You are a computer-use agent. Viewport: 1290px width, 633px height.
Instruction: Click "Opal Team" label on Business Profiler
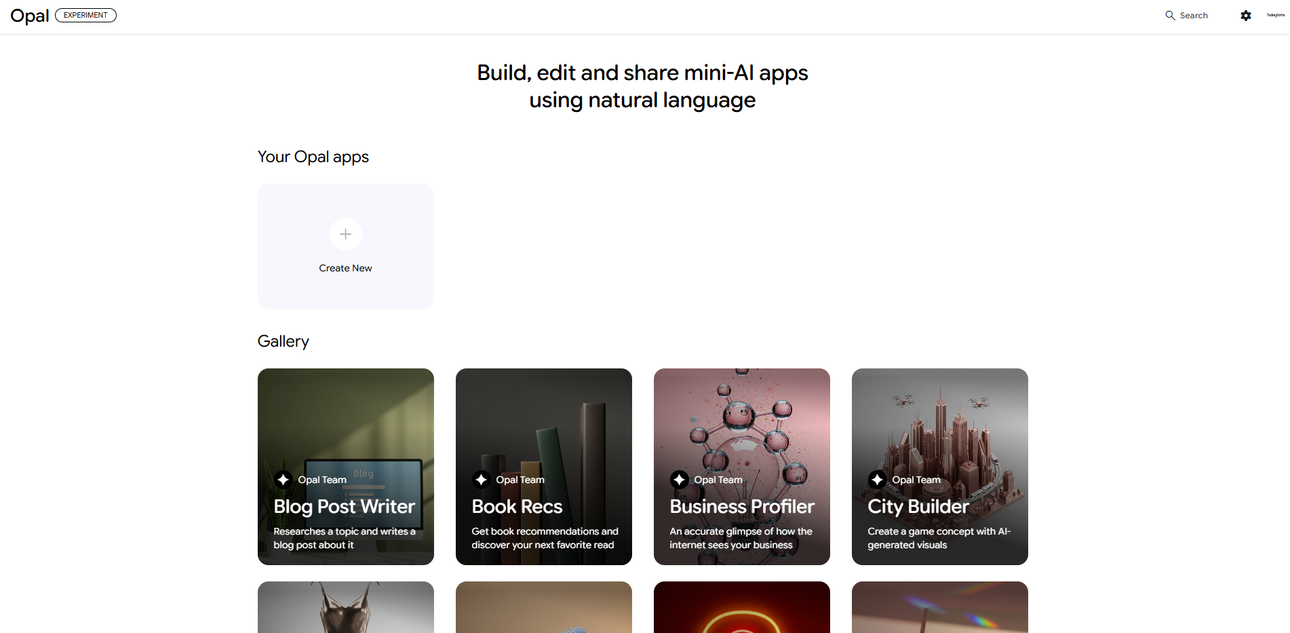718,480
